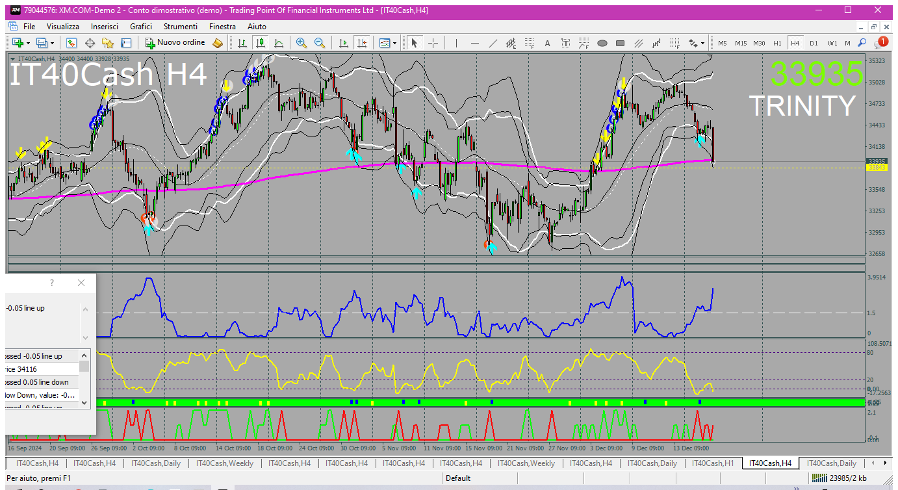The width and height of the screenshot is (898, 490).
Task: Click alert list scroll down arrow
Action: 84,403
